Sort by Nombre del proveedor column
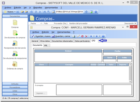 pyautogui.click(x=78, y=23)
